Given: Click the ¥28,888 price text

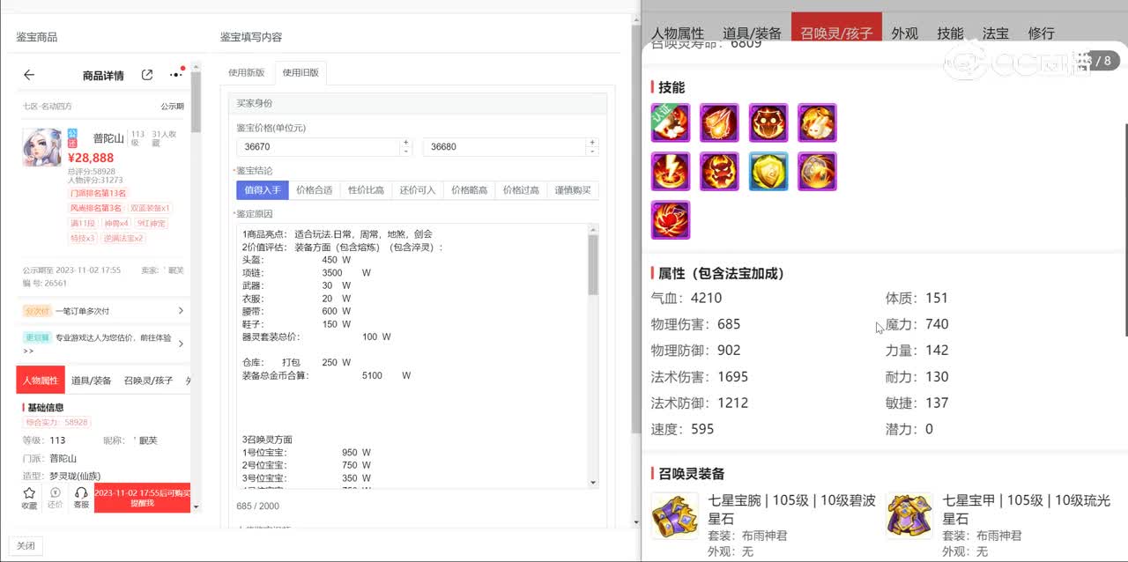Looking at the screenshot, I should coord(91,159).
